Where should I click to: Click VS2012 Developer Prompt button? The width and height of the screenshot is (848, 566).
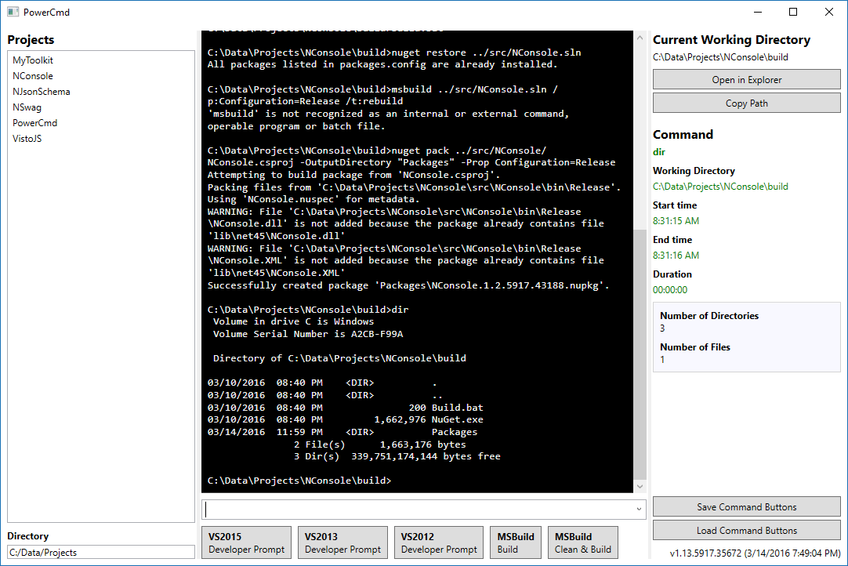[x=439, y=542]
